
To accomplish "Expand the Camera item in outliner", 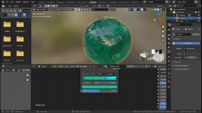I will 174,15.
